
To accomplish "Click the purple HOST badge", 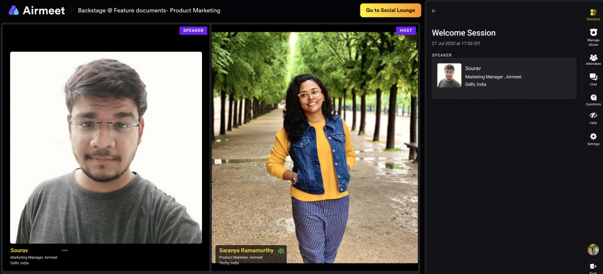I will click(406, 31).
